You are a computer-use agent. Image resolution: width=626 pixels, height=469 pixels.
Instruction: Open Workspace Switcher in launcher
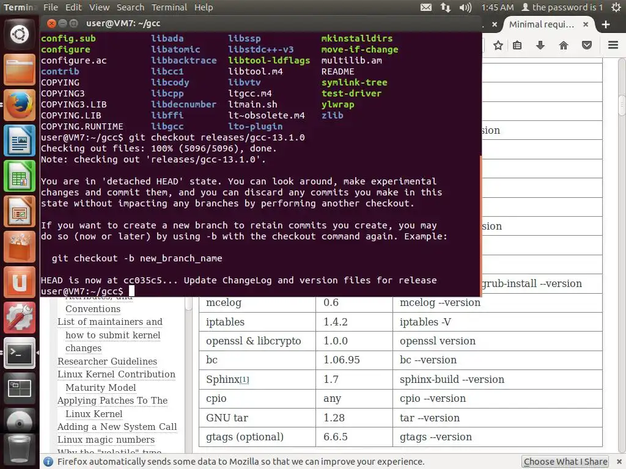(20, 388)
